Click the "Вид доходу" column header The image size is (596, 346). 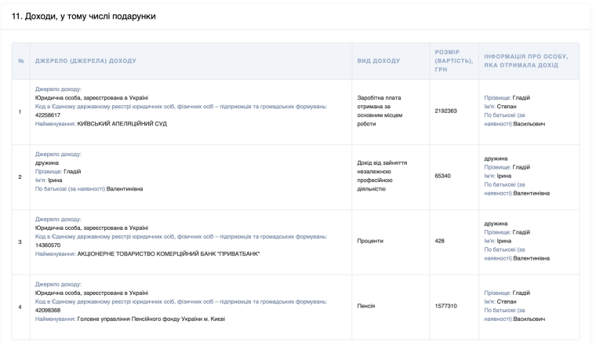pyautogui.click(x=378, y=61)
